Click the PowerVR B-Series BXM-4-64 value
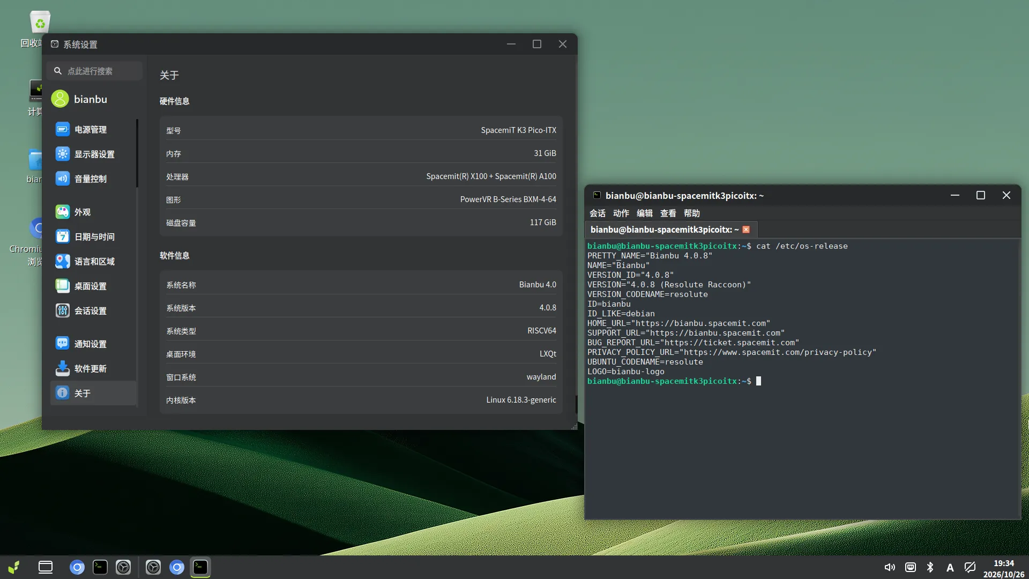This screenshot has height=579, width=1029. (x=508, y=199)
